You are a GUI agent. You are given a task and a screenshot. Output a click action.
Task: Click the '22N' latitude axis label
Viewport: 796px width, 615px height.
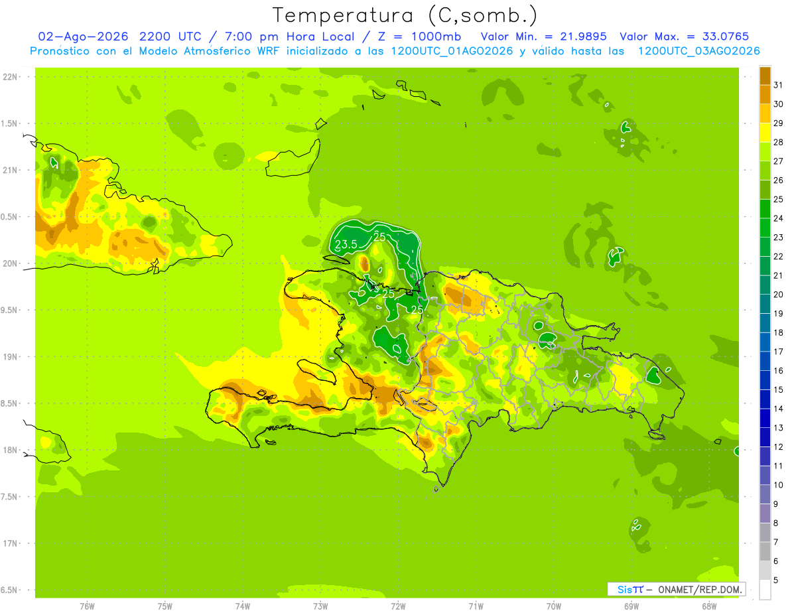[10, 76]
